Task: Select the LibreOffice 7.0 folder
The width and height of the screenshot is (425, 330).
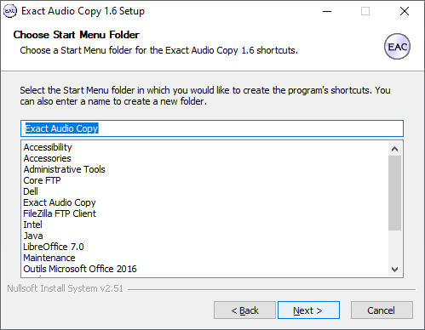Action: (x=54, y=247)
